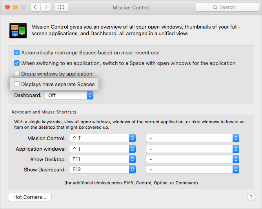262x209 pixels.
Task: Enable Group windows by application
Action: pos(17,74)
